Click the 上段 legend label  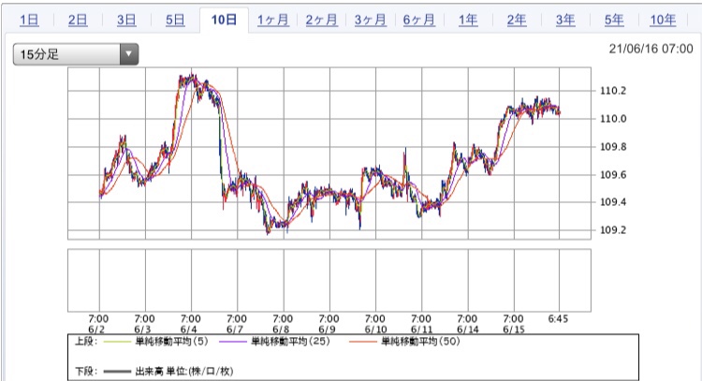tap(86, 342)
